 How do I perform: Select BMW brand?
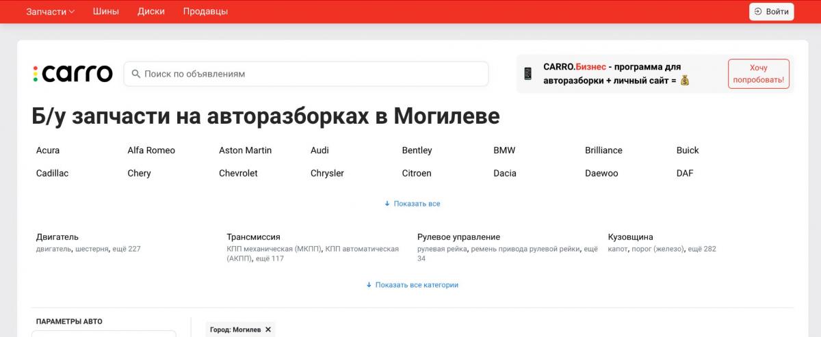click(504, 150)
